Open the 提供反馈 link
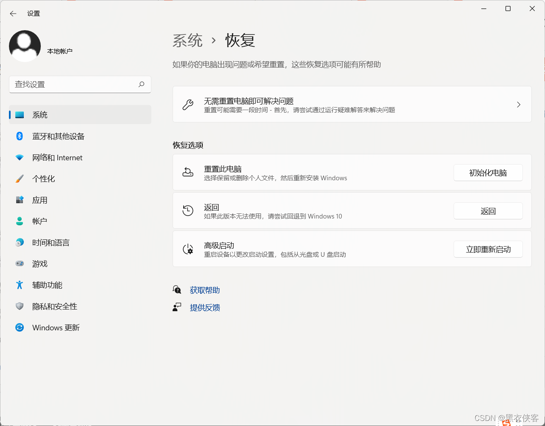This screenshot has width=545, height=426. coord(205,307)
